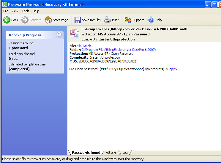Click the Print printer icon

(x=108, y=20)
